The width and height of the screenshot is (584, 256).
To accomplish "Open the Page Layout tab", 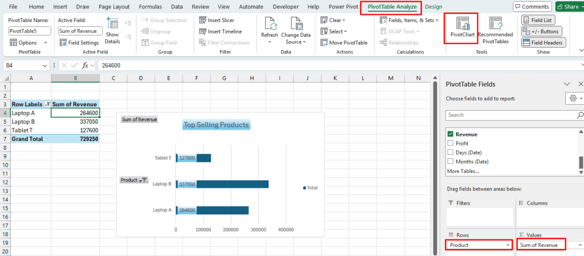I will 114,7.
